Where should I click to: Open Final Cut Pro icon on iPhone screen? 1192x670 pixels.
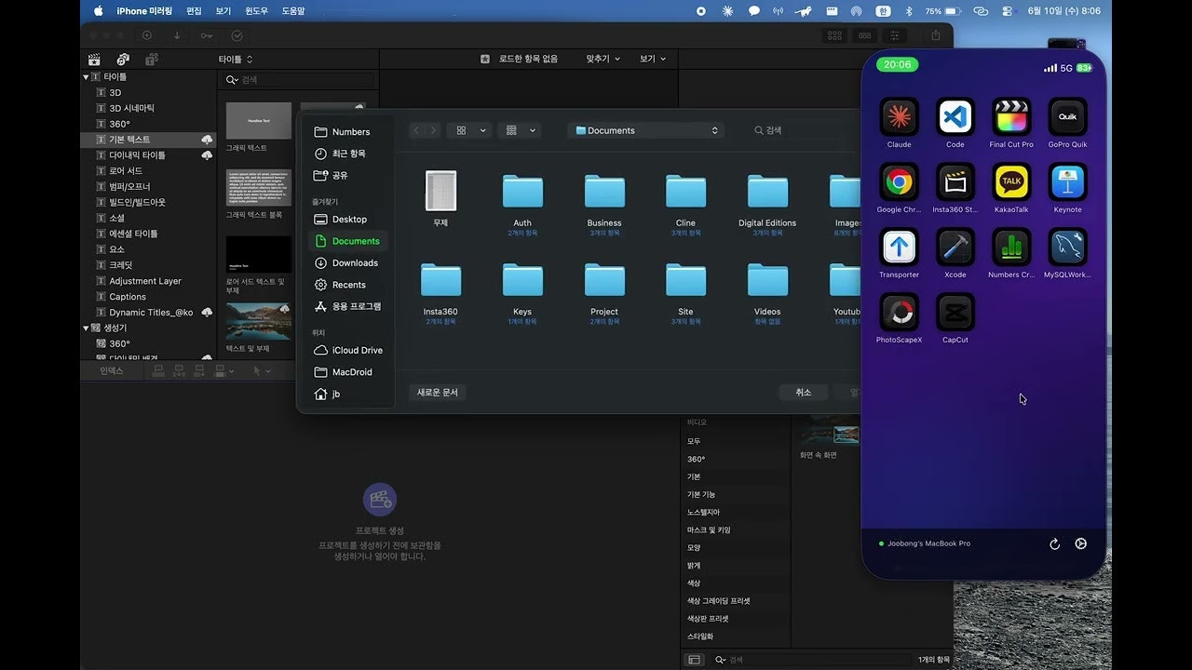click(x=1011, y=117)
